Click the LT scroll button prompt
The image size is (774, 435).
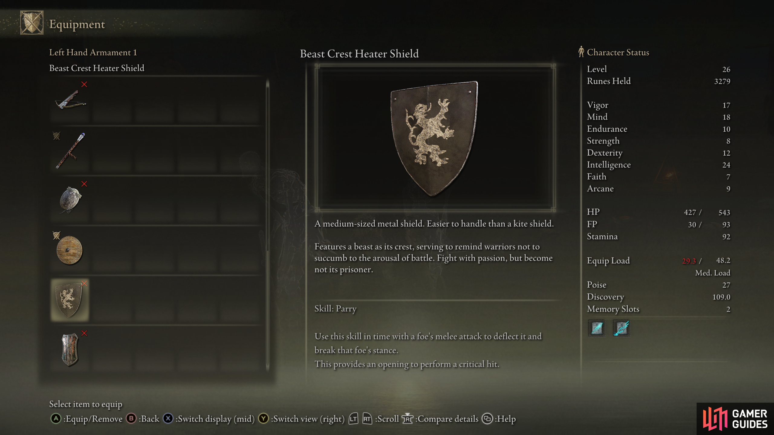[x=353, y=419]
